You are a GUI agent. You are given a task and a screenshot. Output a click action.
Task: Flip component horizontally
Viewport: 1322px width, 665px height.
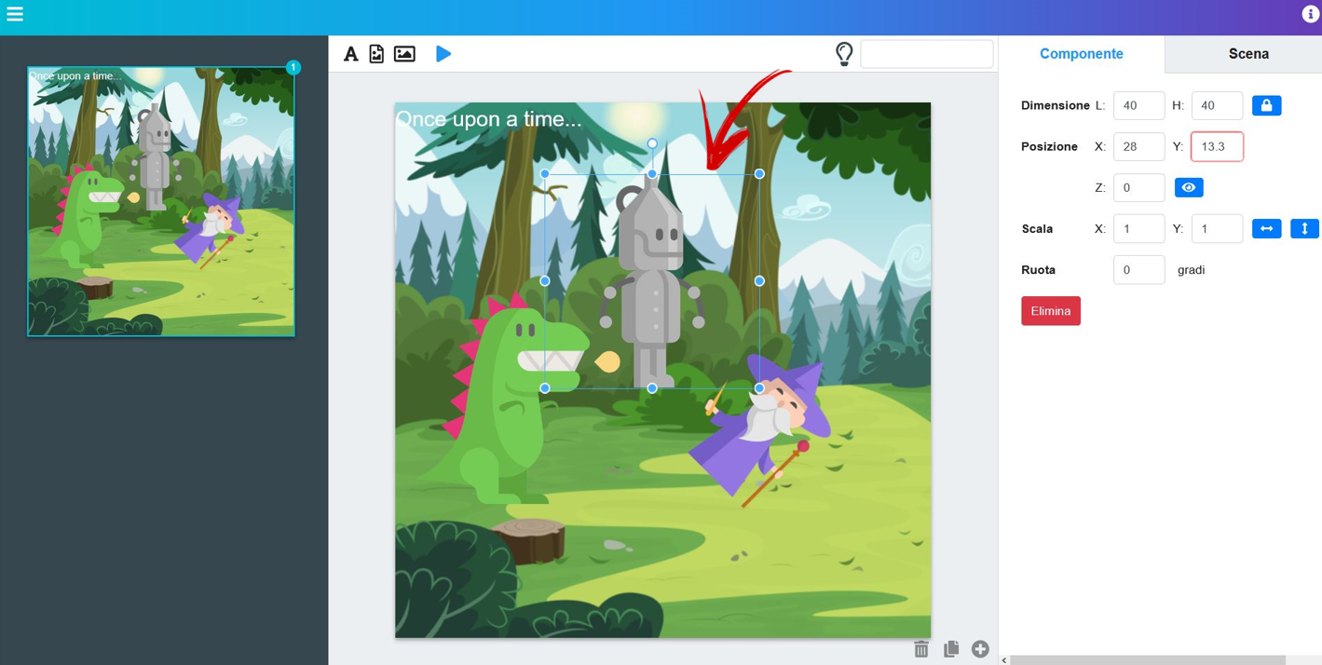point(1266,228)
